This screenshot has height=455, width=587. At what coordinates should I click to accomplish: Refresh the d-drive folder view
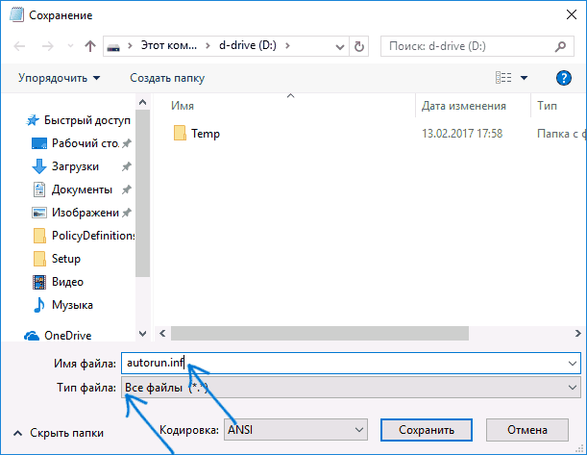pyautogui.click(x=359, y=46)
